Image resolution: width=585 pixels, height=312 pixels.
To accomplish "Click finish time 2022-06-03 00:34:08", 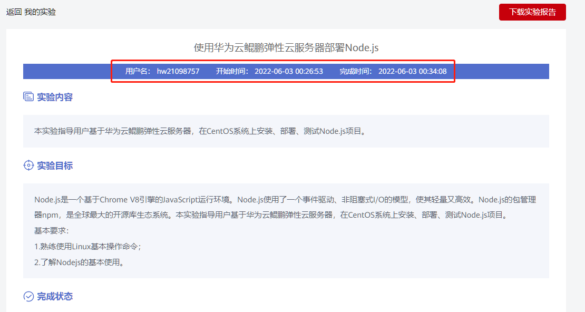I will (412, 71).
